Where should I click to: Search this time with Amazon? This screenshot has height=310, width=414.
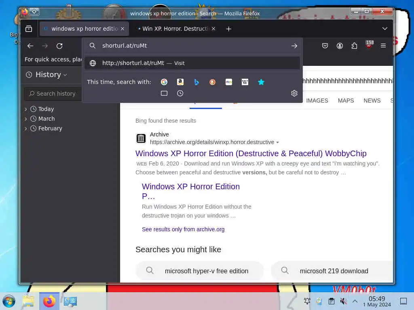coord(180,82)
